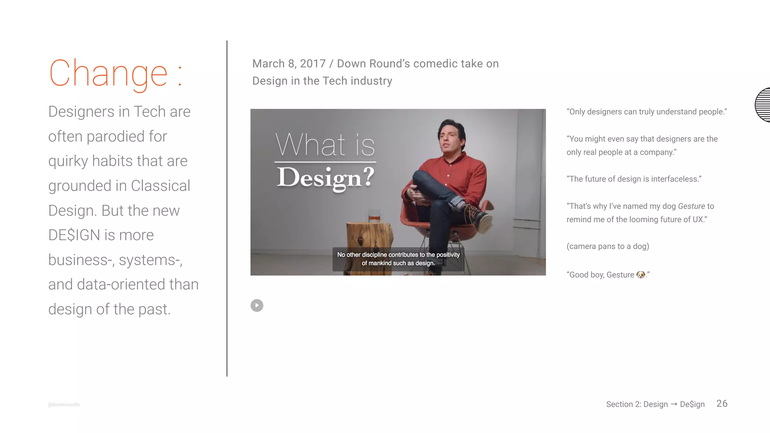
Task: Click the future of design is interfaceless quote
Action: point(634,179)
